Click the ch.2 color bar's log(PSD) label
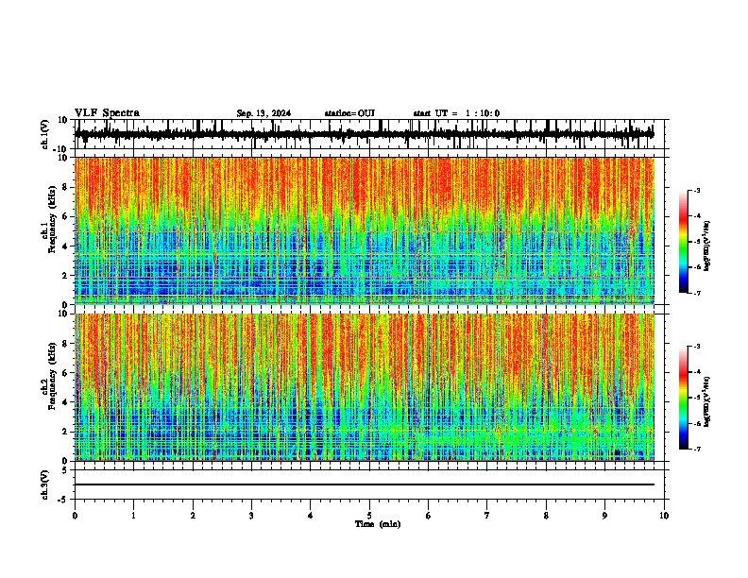This screenshot has width=748, height=578. click(707, 402)
